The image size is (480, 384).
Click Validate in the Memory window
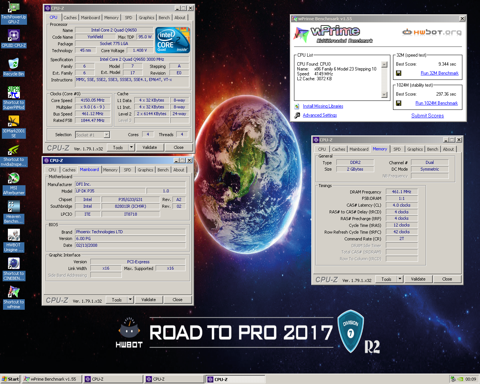coord(418,279)
